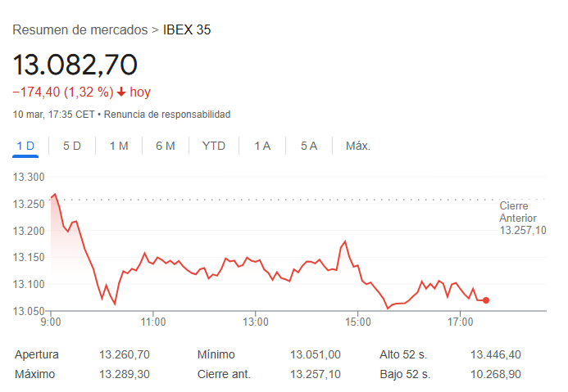Screen dimensions: 568x392
Task: Click the Mínimo value 13.051,00
Action: coord(316,354)
